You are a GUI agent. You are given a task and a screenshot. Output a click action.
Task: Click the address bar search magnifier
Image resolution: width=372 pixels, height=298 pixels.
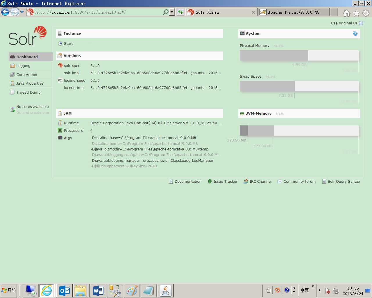pyautogui.click(x=166, y=12)
